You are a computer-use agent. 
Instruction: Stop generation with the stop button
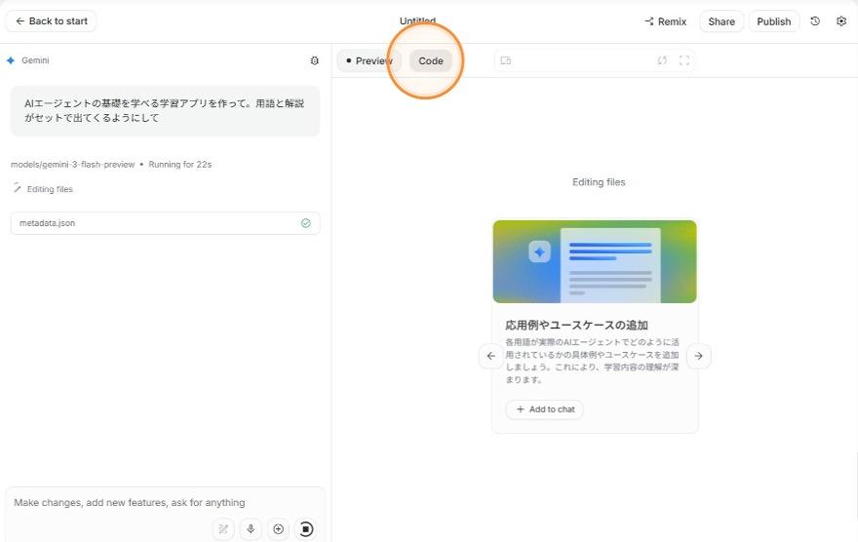tap(306, 529)
